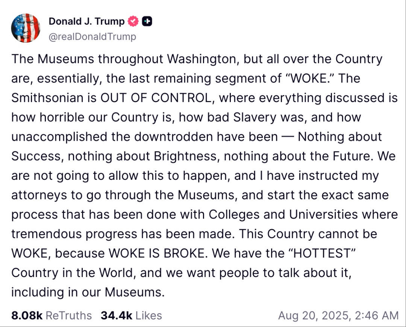
Task: Click the Aug 20, 2025 timestamp
Action: (x=338, y=316)
